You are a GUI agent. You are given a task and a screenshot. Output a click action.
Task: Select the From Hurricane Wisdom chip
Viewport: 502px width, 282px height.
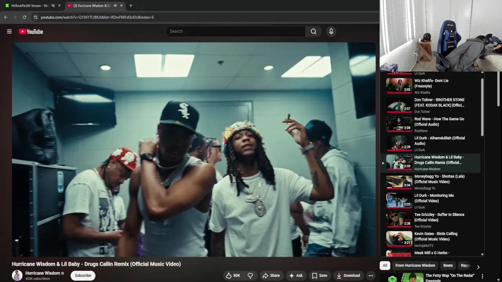pos(415,266)
